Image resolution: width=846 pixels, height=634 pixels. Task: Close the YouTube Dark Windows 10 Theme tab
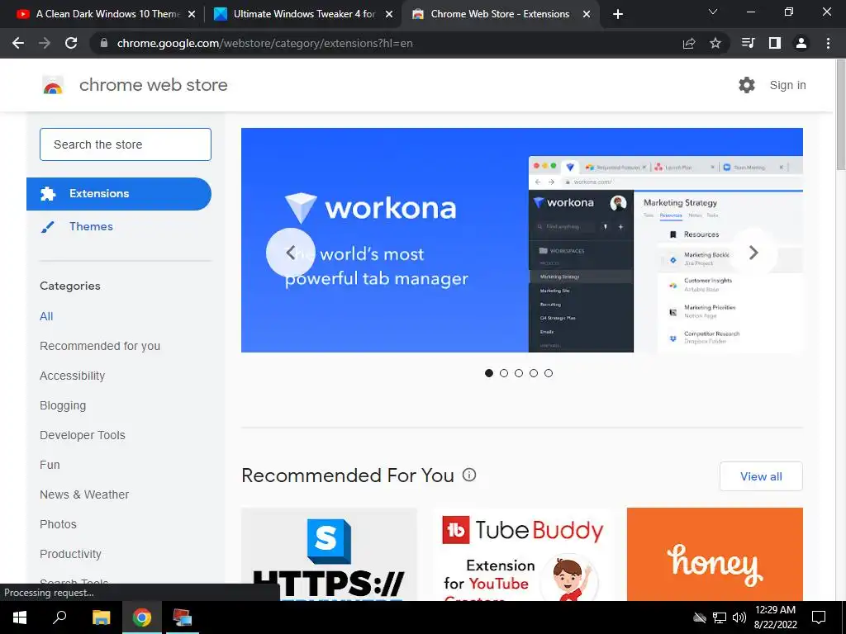pyautogui.click(x=192, y=14)
